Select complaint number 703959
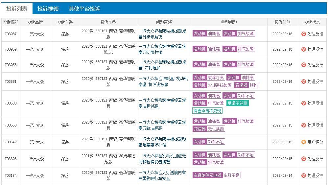Screen dimensions: 328x185 tap(11, 49)
